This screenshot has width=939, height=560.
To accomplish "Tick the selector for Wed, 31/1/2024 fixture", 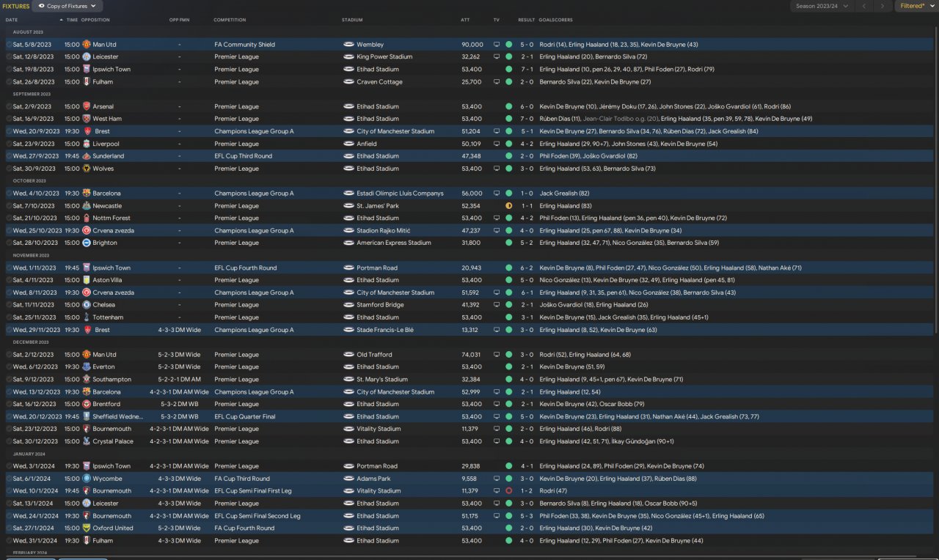I will 9,541.
